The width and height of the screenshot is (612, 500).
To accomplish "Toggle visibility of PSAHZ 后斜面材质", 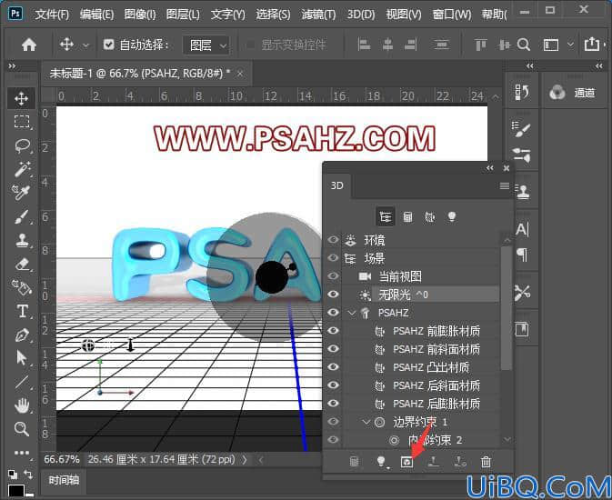I will tap(333, 385).
